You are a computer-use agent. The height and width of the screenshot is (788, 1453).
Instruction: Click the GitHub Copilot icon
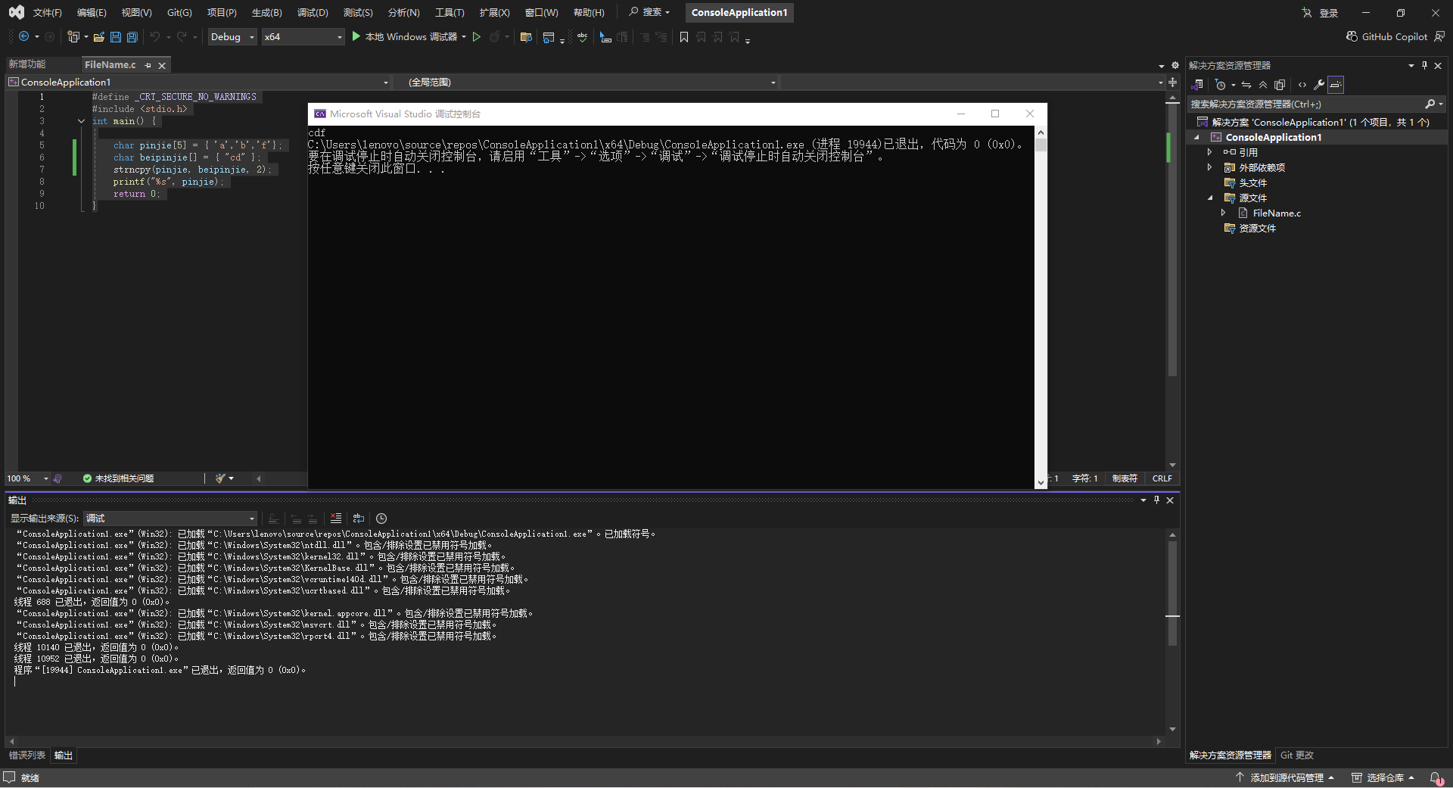[x=1352, y=36]
